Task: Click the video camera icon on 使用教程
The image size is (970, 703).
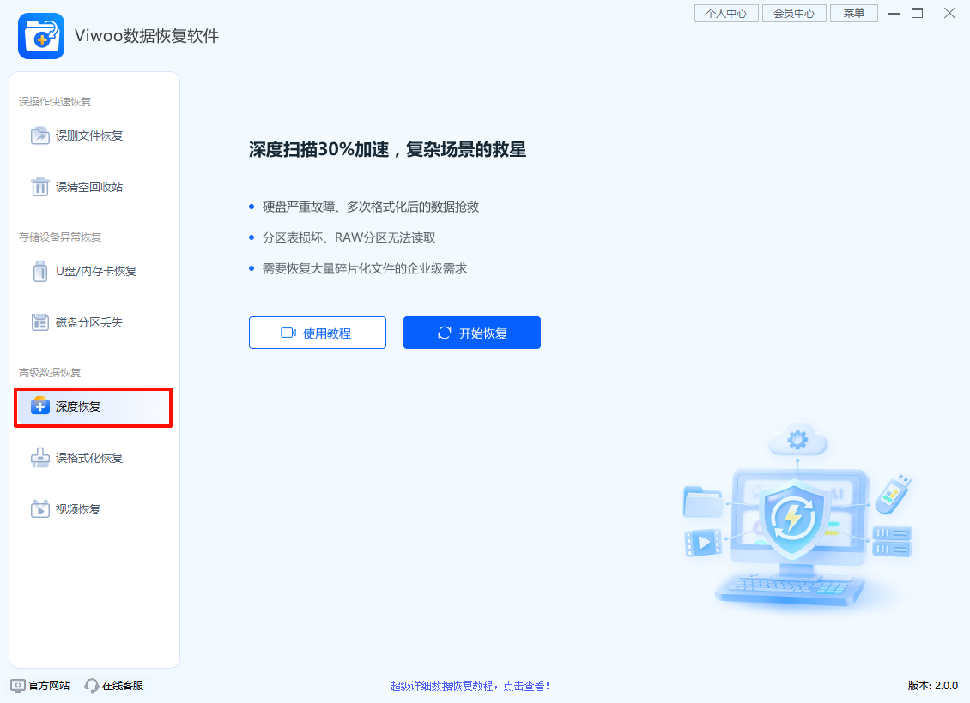Action: pyautogui.click(x=290, y=333)
